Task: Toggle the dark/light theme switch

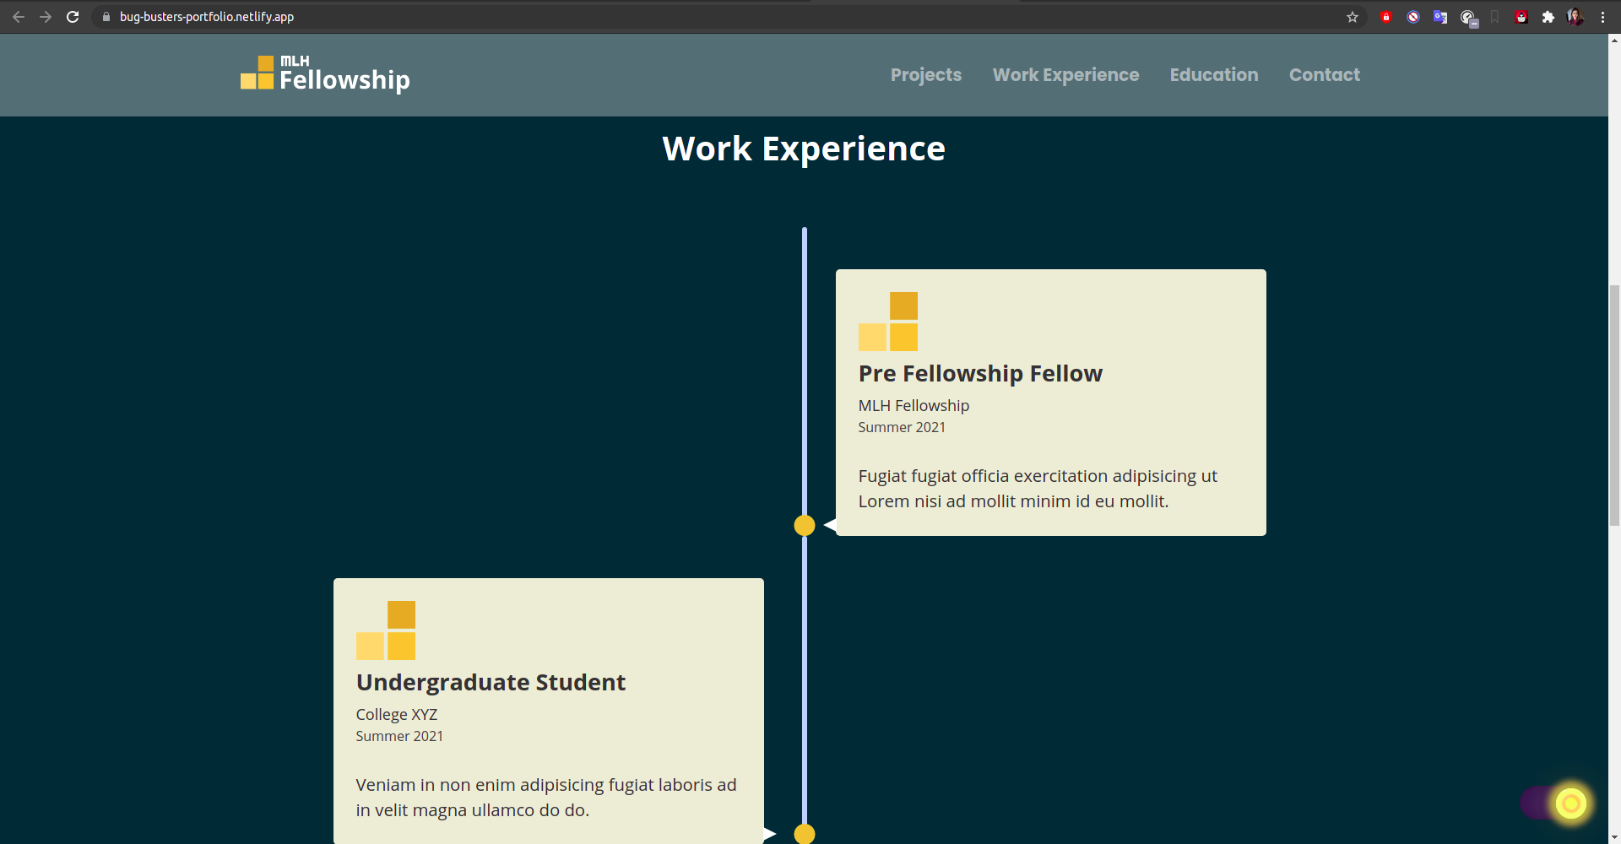Action: click(1553, 803)
